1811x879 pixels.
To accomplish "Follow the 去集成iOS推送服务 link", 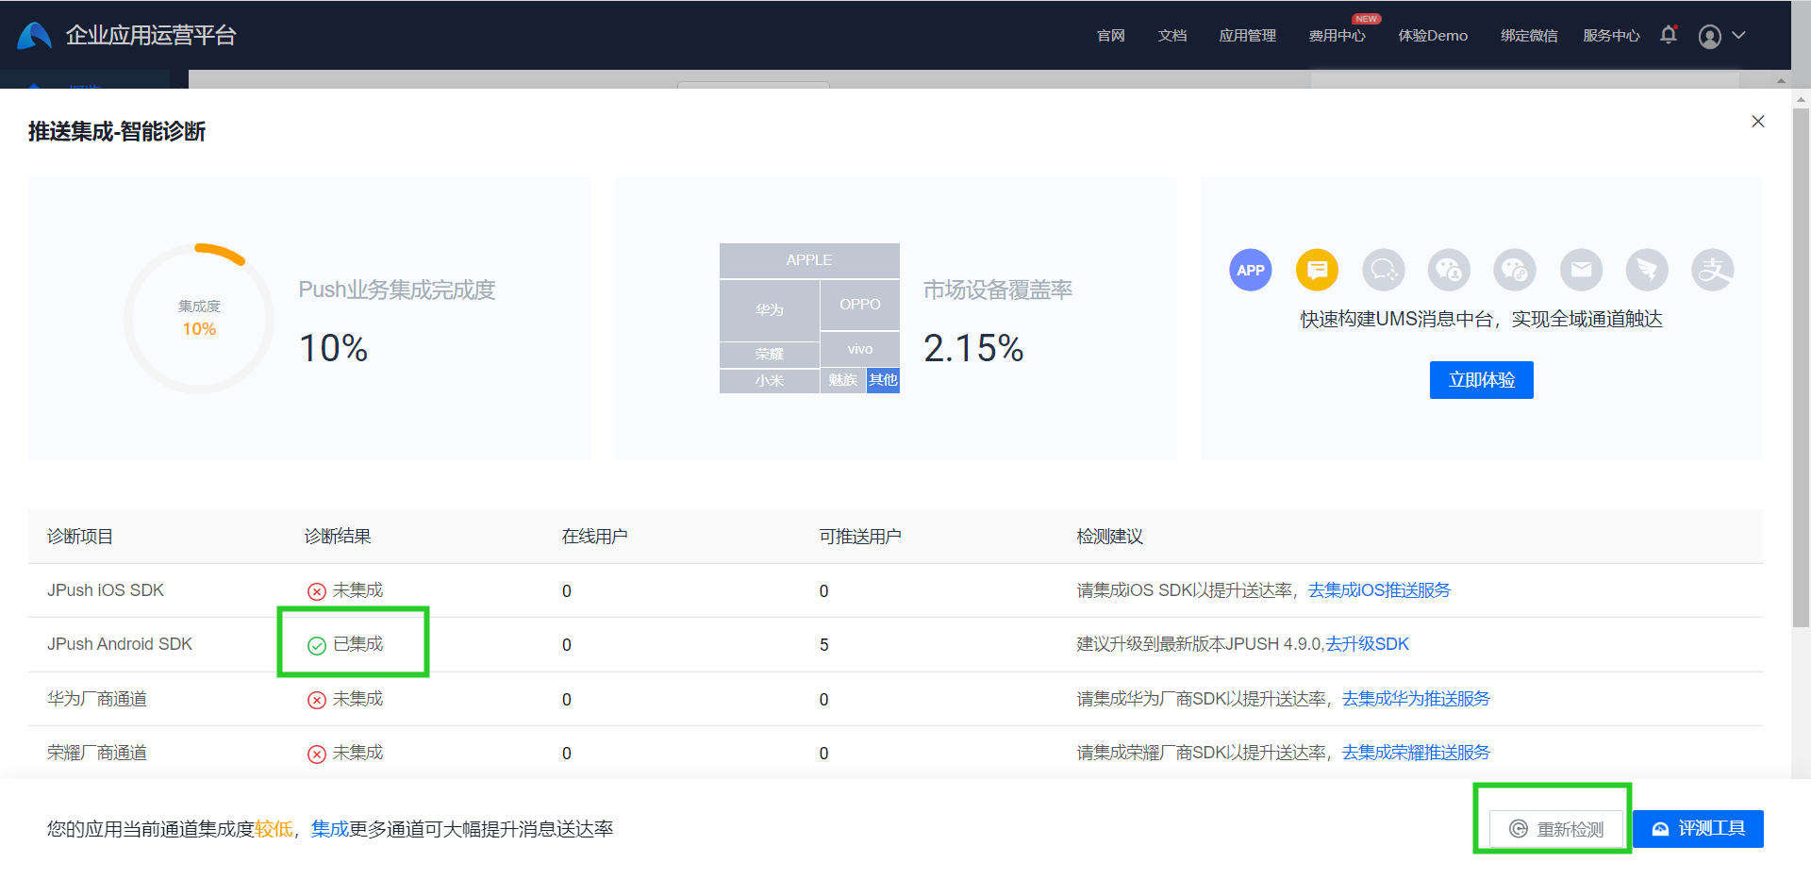I will (x=1379, y=590).
